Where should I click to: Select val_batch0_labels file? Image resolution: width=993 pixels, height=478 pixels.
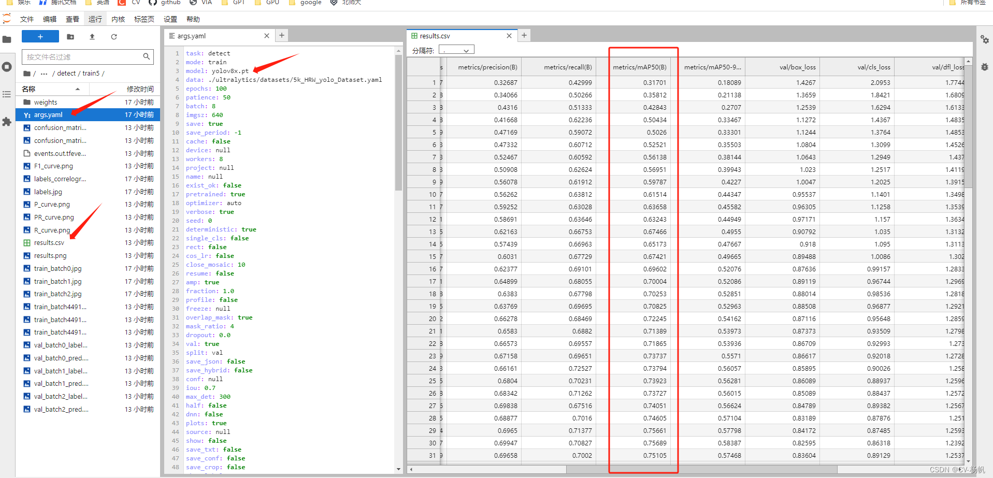coord(88,345)
